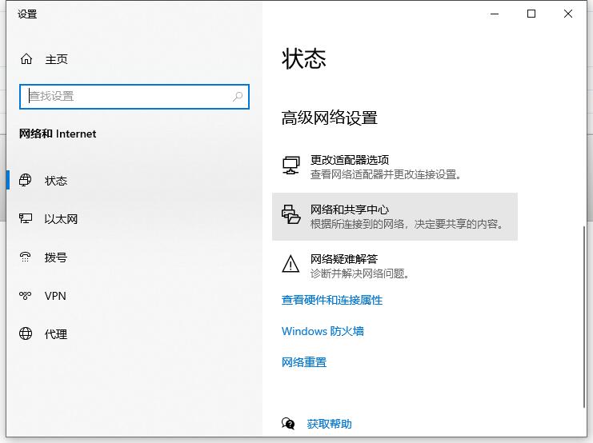593x443 pixels.
Task: Maximize the 设置 window
Action: 531,14
